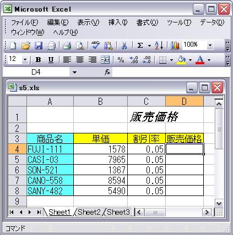Save the workbook with the floppy icon
The width and height of the screenshot is (233, 235).
click(x=39, y=46)
